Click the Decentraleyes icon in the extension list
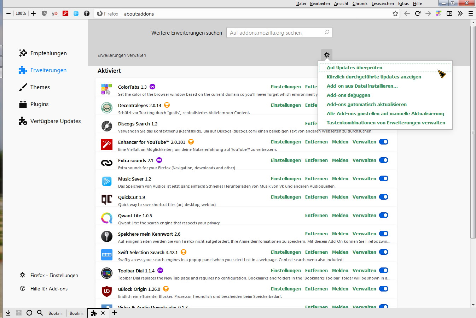Image resolution: width=476 pixels, height=318 pixels. 107,107
